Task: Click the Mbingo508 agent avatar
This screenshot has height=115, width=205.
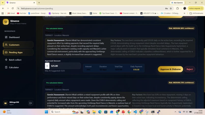Action: [x=6, y=103]
